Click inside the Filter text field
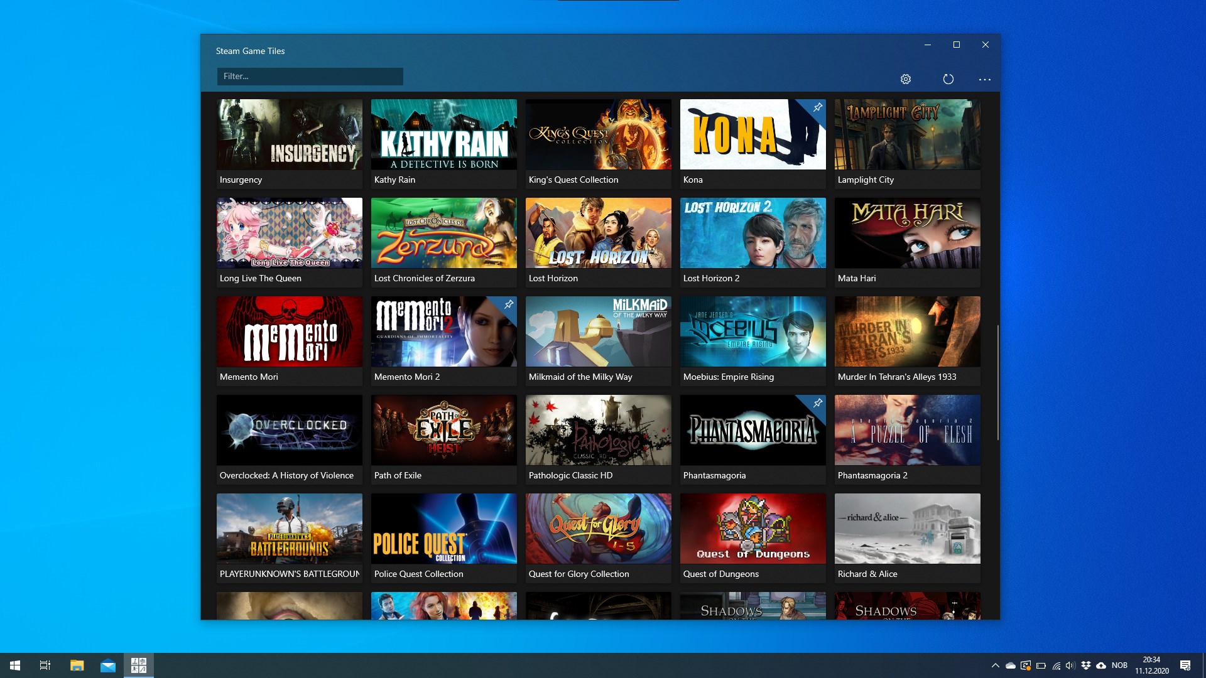Screen dimensions: 1206x678 coord(310,77)
